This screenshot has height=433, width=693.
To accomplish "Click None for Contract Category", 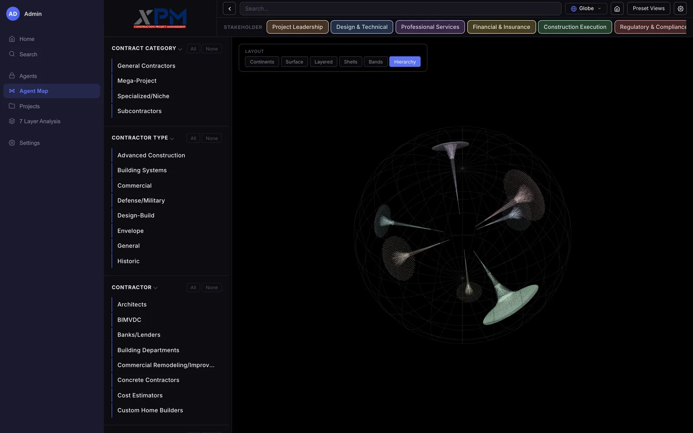I will tap(212, 49).
